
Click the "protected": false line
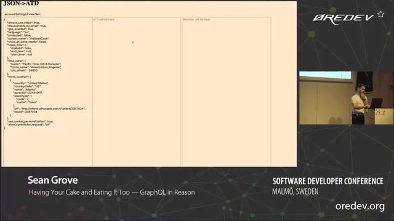(x=19, y=36)
